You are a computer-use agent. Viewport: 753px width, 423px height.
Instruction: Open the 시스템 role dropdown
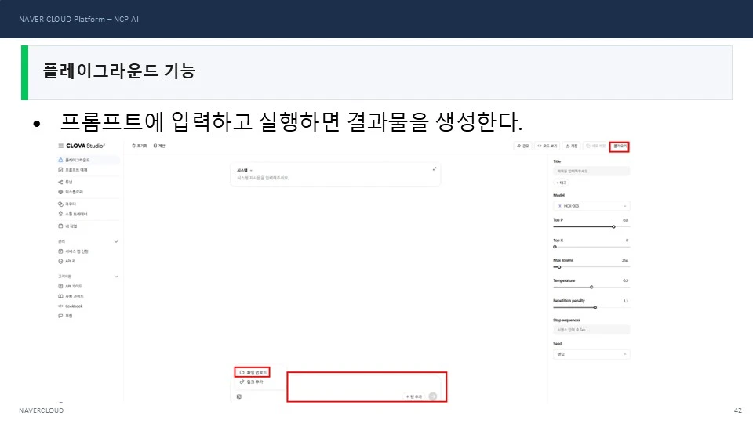coord(245,170)
